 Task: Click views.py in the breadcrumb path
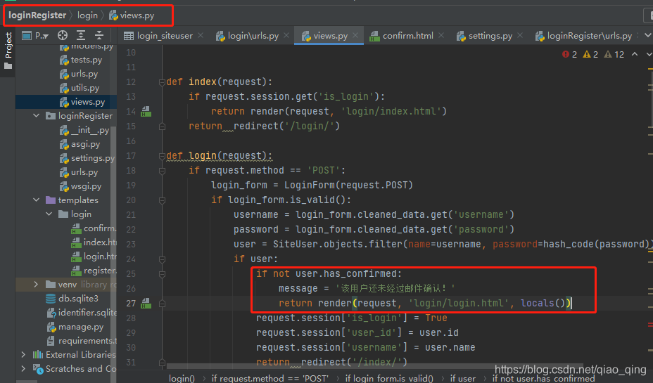(x=132, y=15)
